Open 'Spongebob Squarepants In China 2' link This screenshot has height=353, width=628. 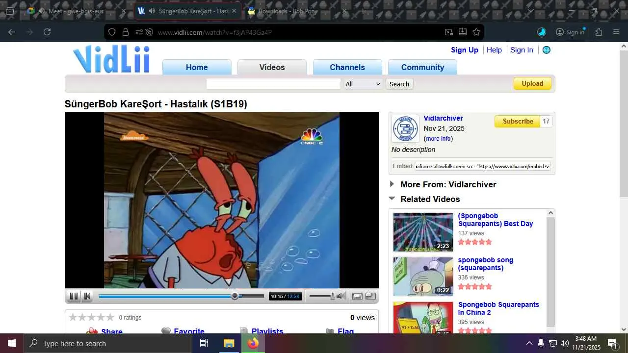[498, 308]
